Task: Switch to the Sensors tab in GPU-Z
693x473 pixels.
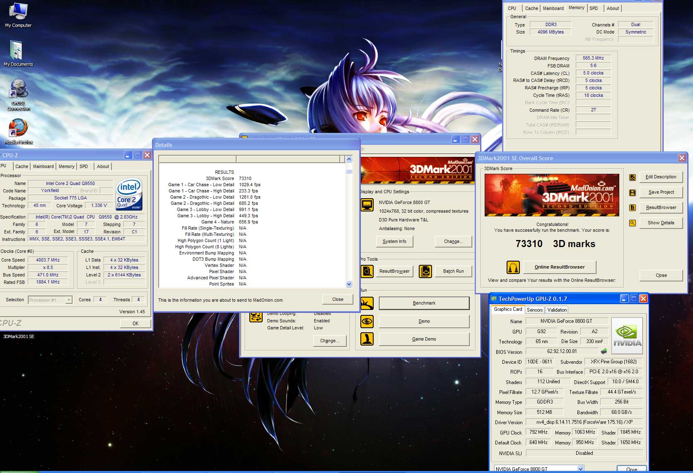Action: [534, 310]
